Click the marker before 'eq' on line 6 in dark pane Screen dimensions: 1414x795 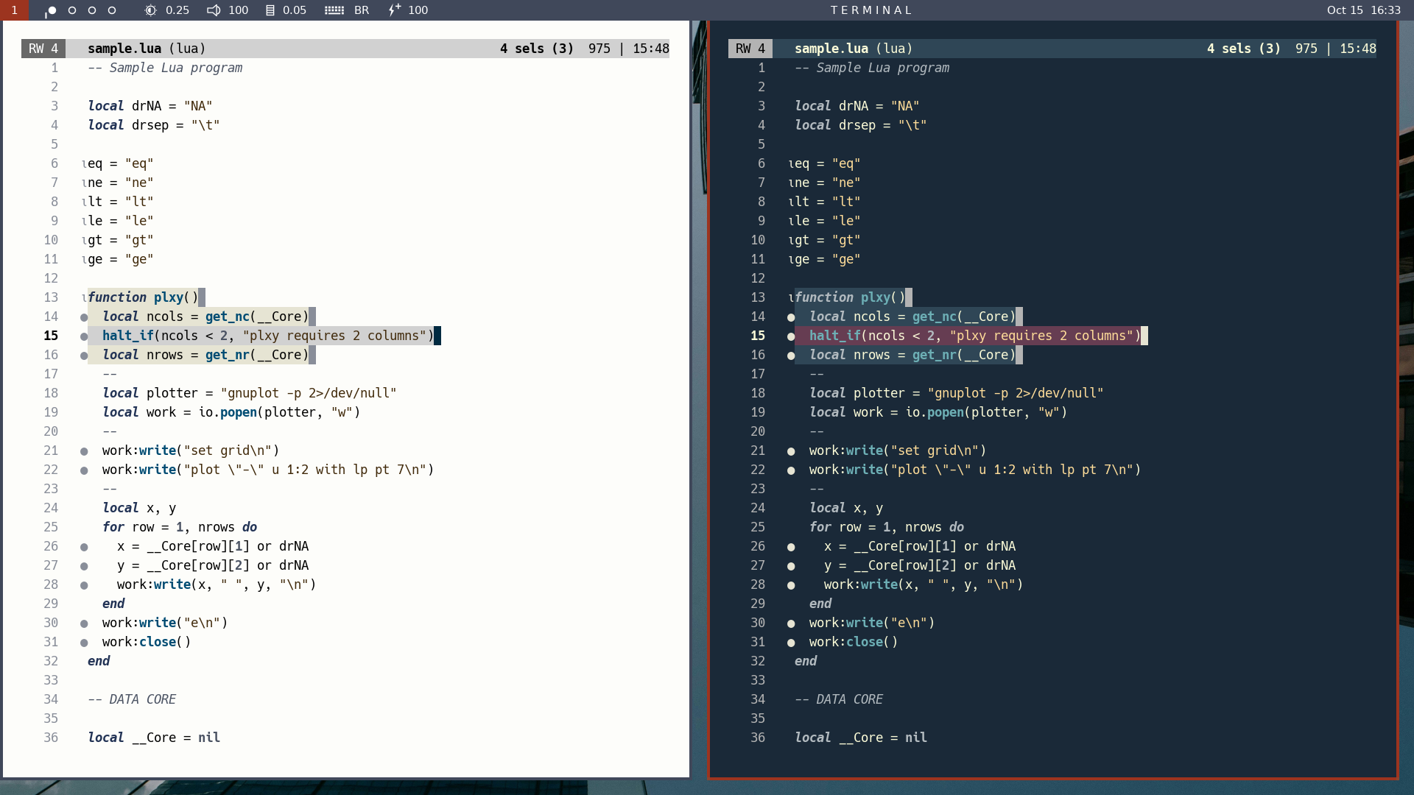point(791,164)
